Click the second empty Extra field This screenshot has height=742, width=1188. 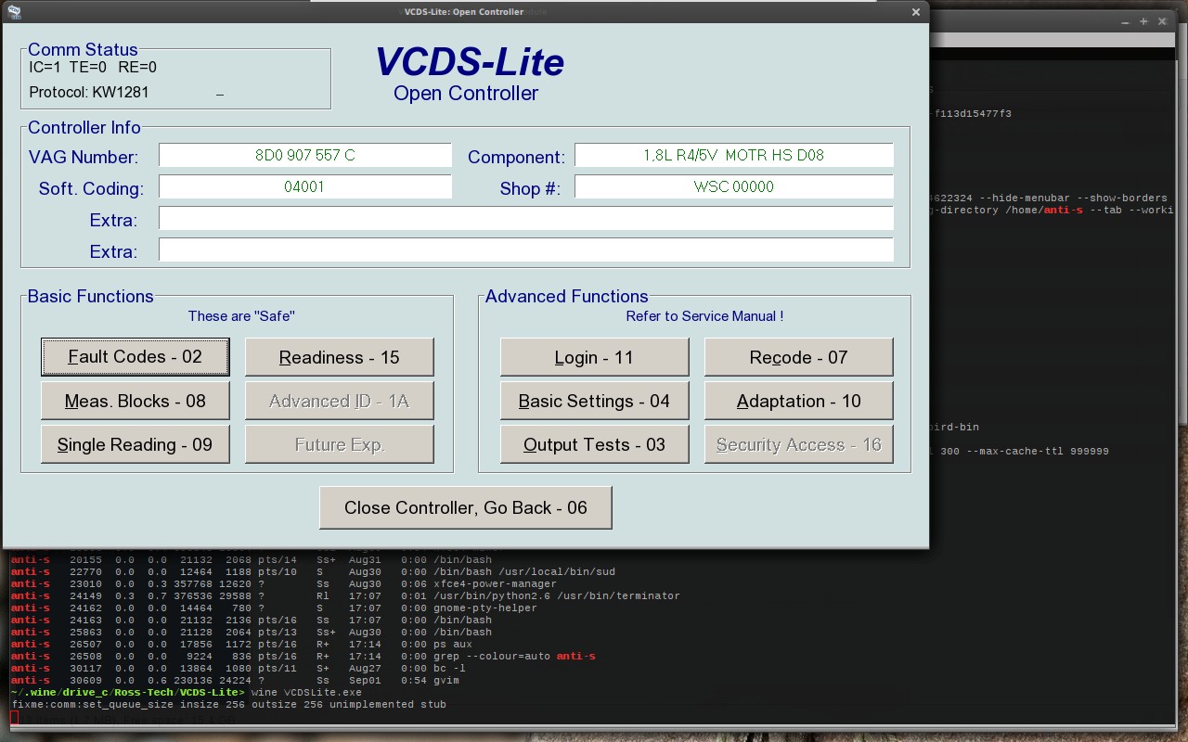(526, 249)
